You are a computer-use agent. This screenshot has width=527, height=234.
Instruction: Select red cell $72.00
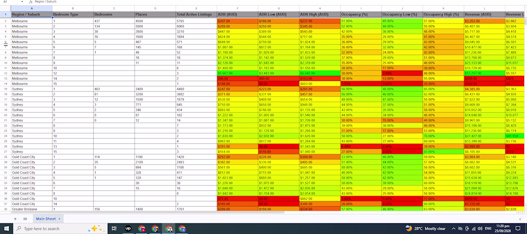(237, 199)
